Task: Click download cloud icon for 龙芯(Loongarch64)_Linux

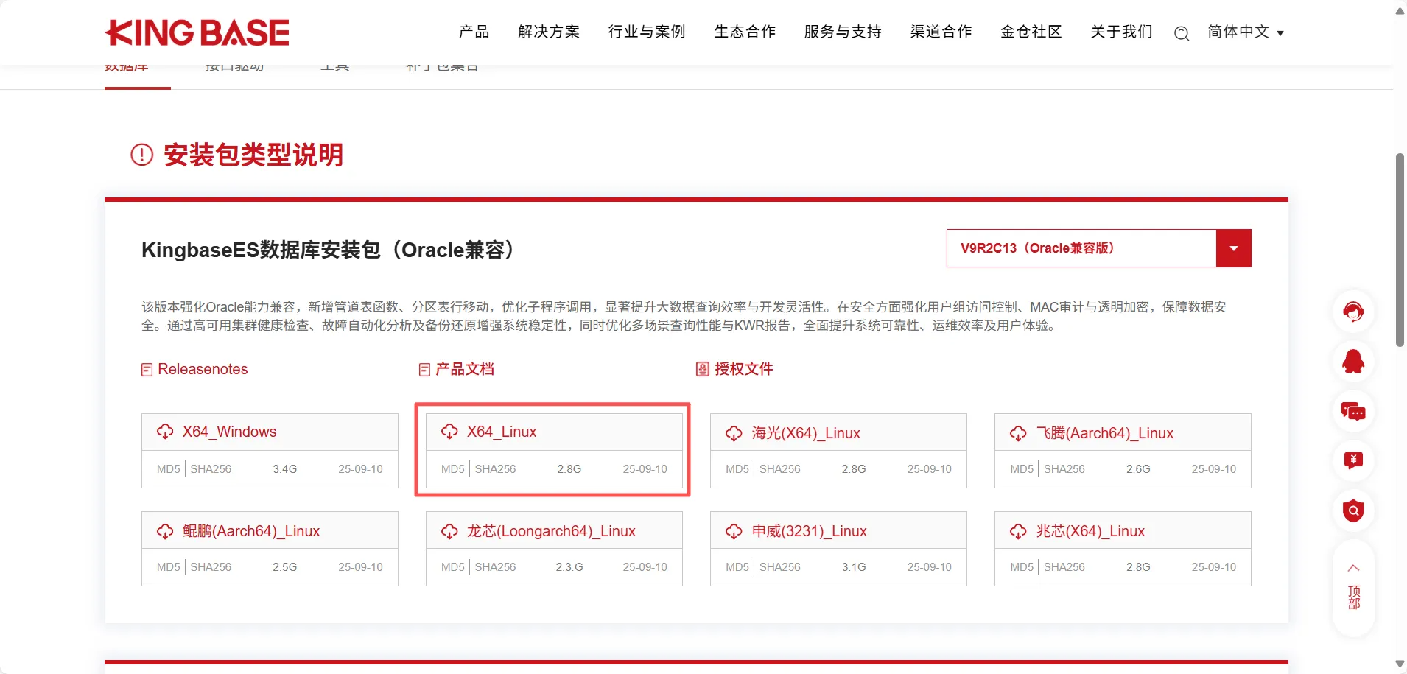Action: (x=449, y=531)
